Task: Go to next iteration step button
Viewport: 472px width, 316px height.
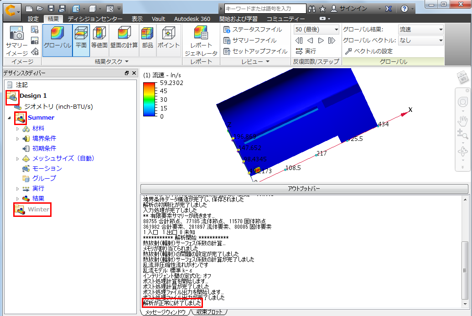Action: tap(321, 40)
